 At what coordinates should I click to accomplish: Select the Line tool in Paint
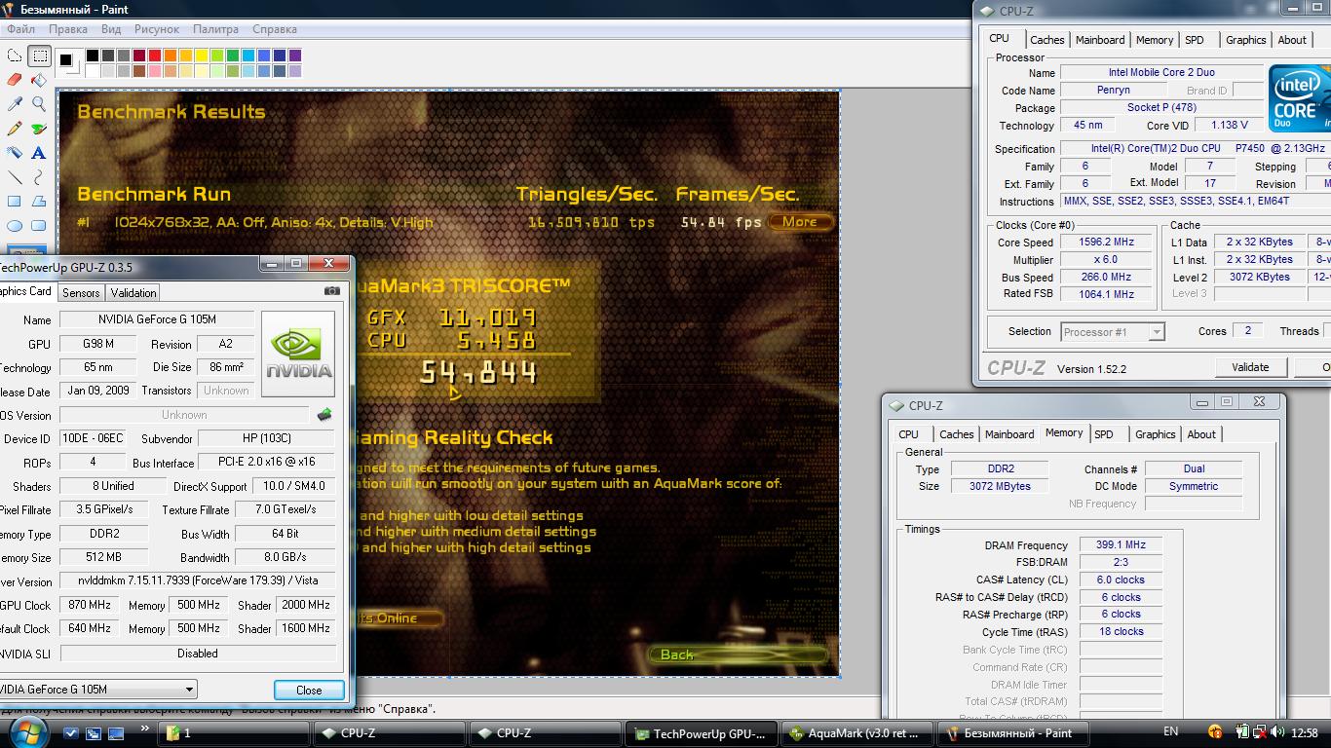pos(15,177)
